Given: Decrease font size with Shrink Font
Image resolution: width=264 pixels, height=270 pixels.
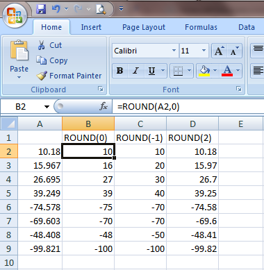Looking at the screenshot, I should 235,51.
